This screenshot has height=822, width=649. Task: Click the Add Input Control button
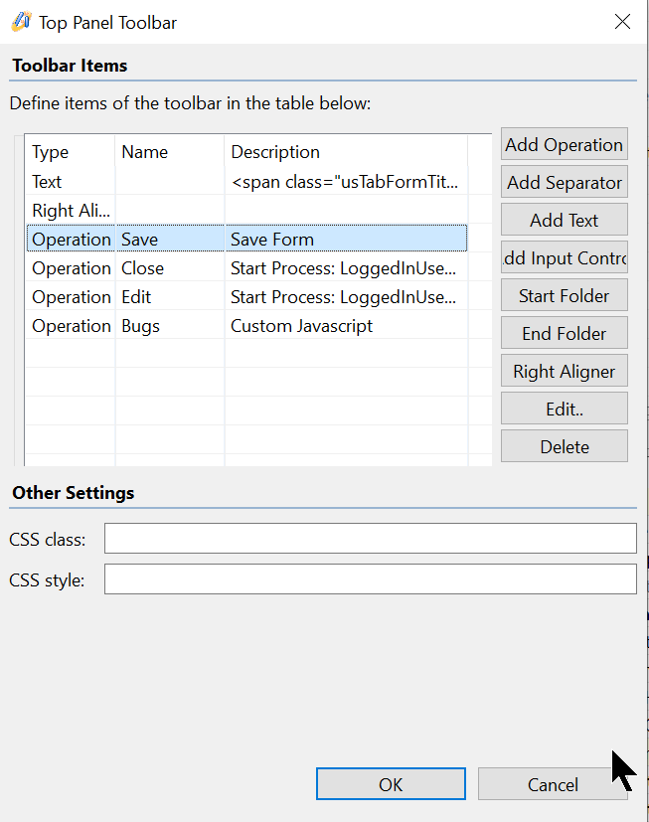click(x=565, y=257)
